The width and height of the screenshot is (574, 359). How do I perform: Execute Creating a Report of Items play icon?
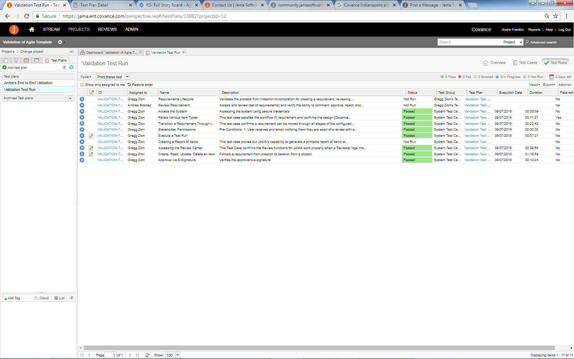click(x=82, y=142)
